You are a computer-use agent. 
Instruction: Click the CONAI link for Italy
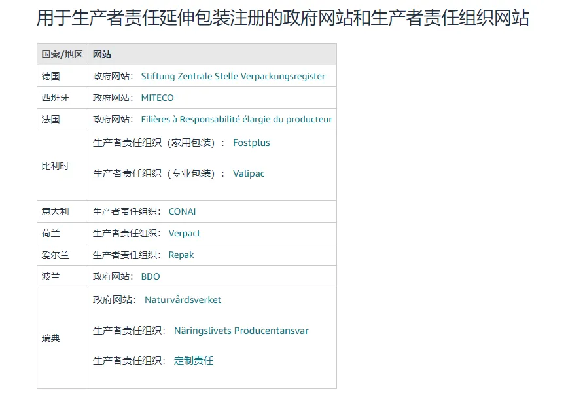[x=182, y=211]
